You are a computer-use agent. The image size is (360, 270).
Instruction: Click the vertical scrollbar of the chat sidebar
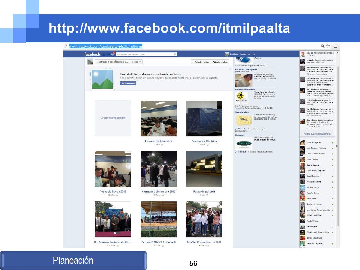point(337,146)
